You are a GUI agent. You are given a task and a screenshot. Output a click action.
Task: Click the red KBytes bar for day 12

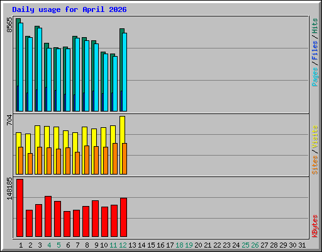[123, 217]
